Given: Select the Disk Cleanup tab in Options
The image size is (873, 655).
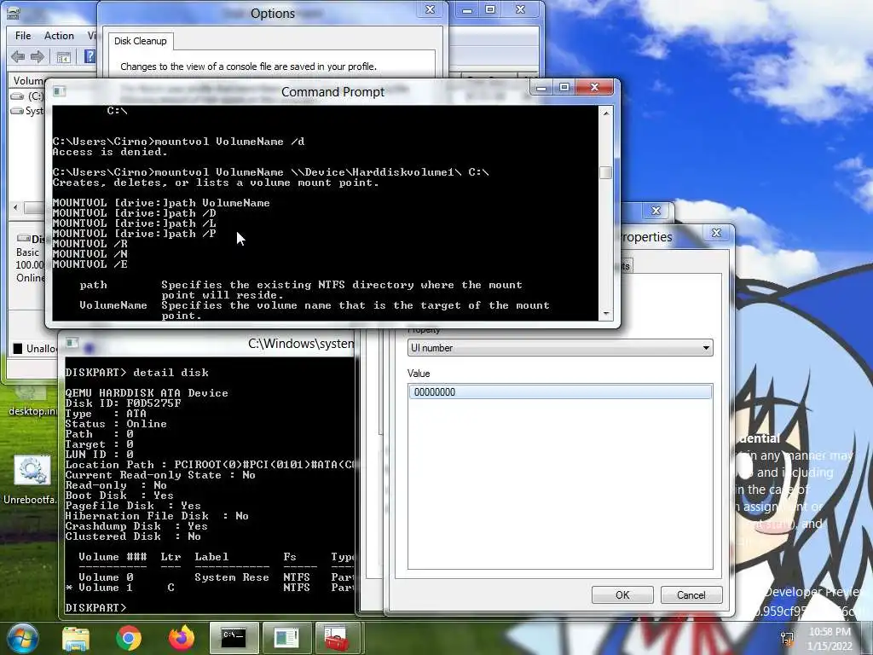Looking at the screenshot, I should [141, 41].
